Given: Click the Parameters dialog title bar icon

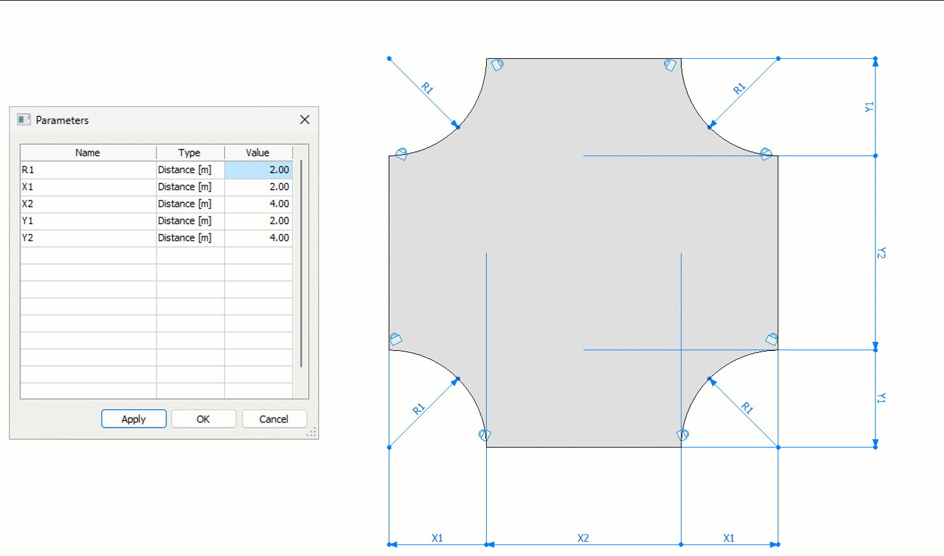Looking at the screenshot, I should pos(24,120).
